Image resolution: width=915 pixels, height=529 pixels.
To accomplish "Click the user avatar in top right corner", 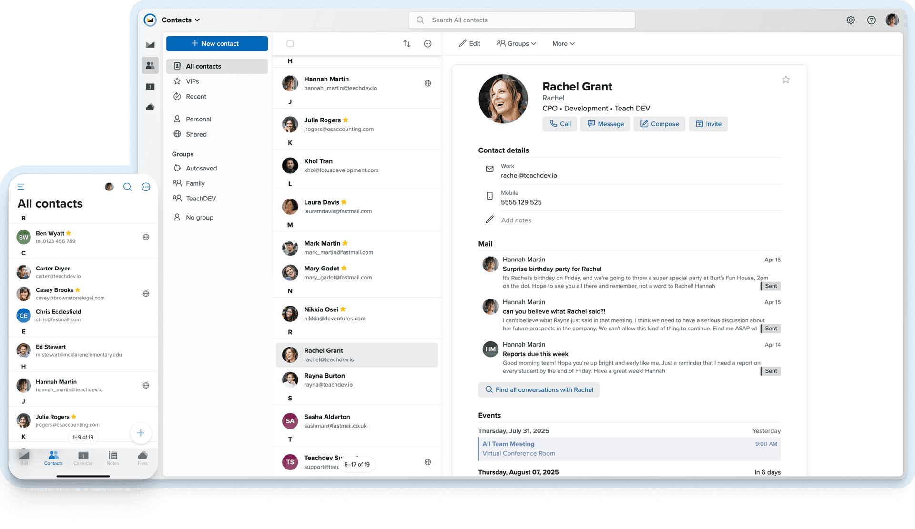I will pos(892,20).
